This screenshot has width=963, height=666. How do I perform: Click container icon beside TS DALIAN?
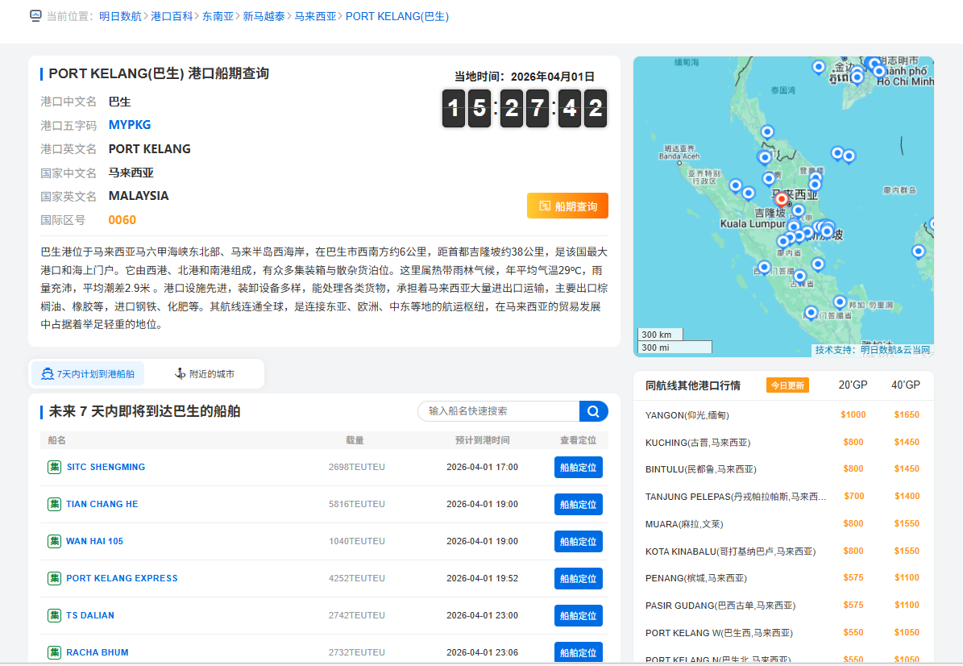[55, 615]
